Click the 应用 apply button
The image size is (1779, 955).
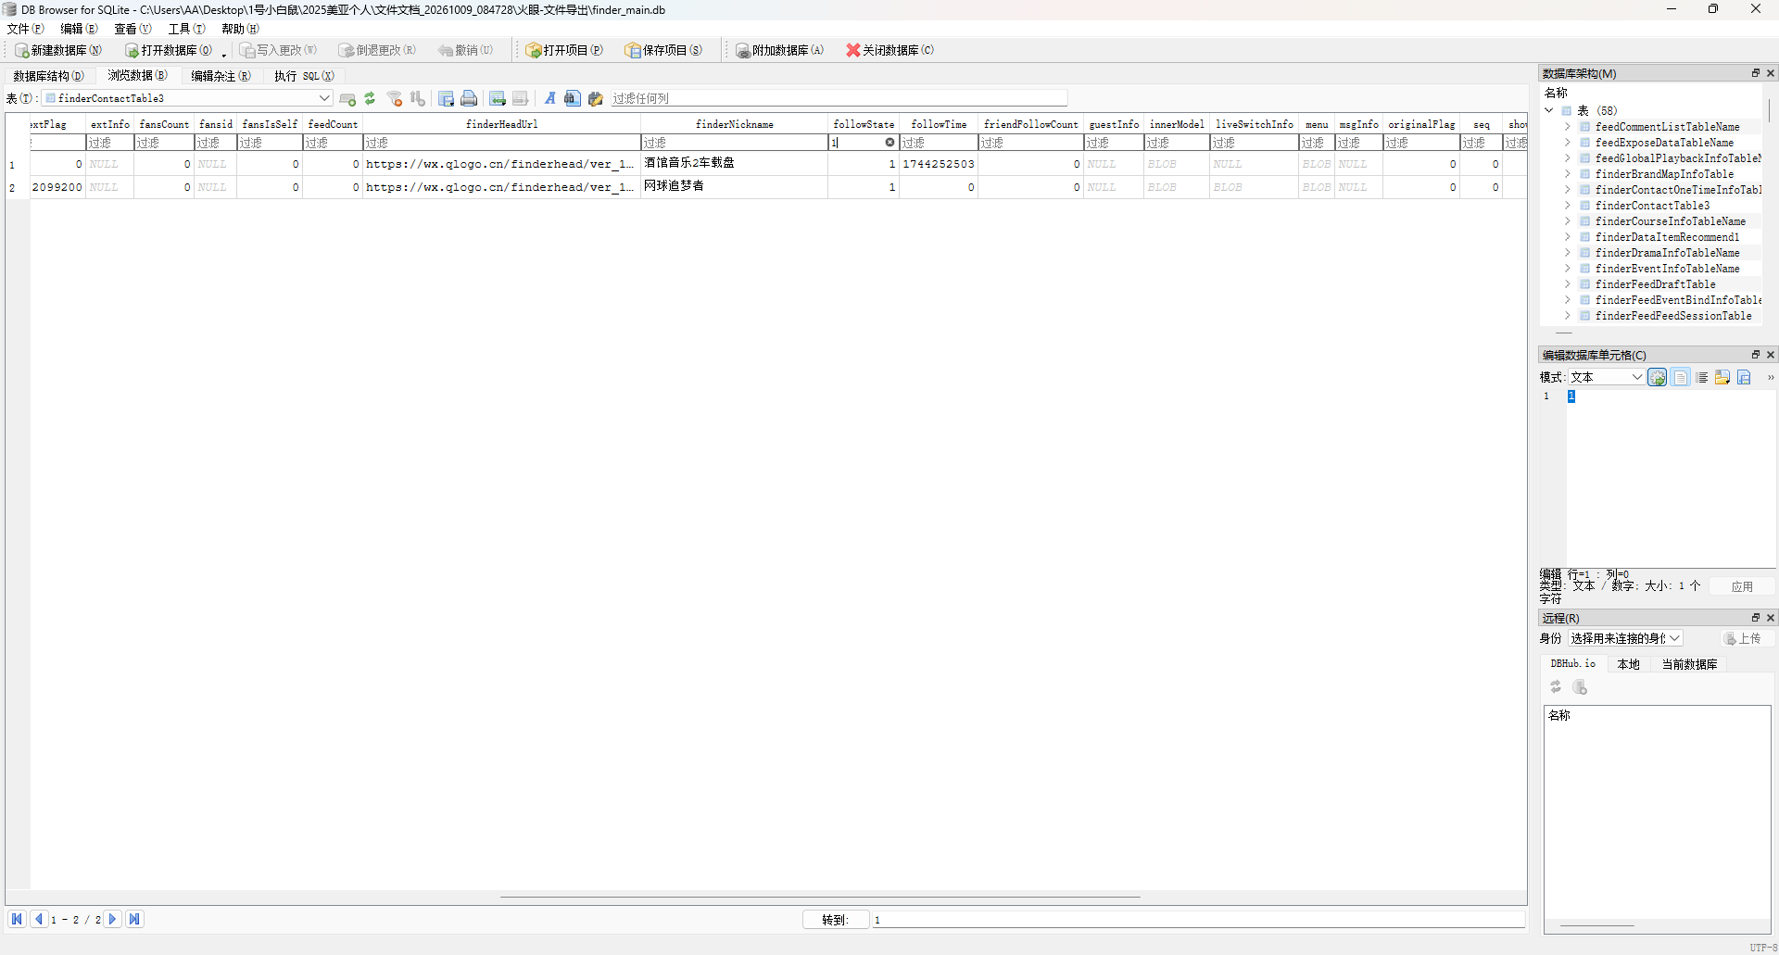click(x=1742, y=586)
